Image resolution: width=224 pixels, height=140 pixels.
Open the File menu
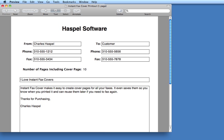[25, 2]
